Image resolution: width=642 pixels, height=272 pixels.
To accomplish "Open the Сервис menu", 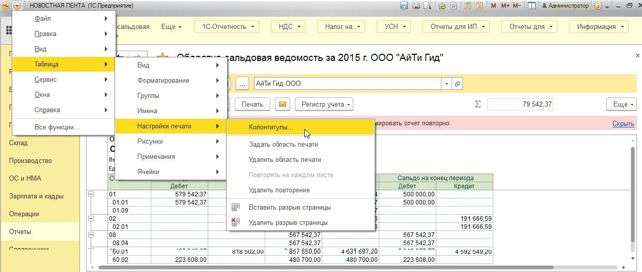I will [x=64, y=79].
